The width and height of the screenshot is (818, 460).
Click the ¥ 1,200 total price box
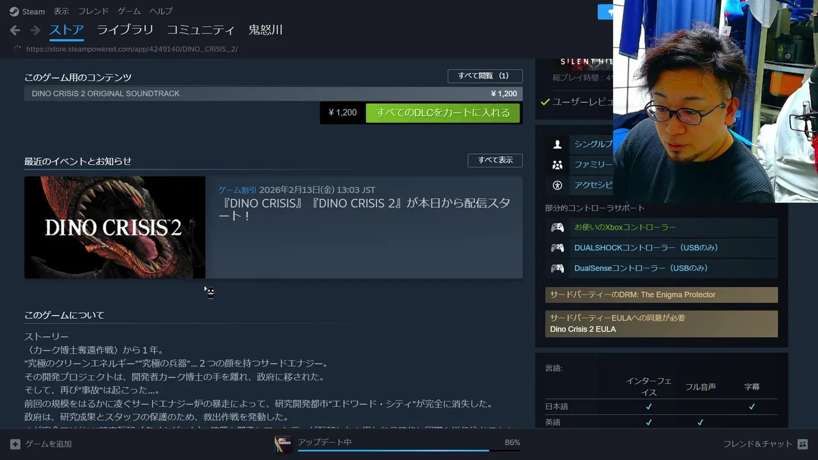[x=343, y=112]
